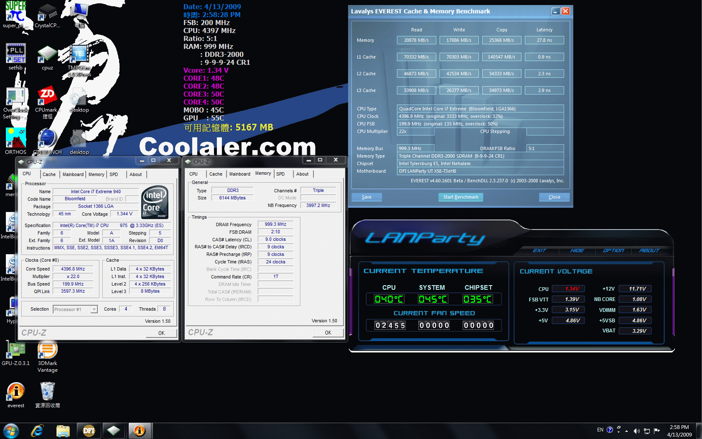The image size is (702, 439).
Task: Click OK in the left CPU-Z window
Action: point(161,333)
